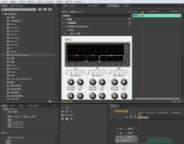This screenshot has width=184, height=144.
Task: Create a new custom bin in Effects panel
Action: coord(50,101)
